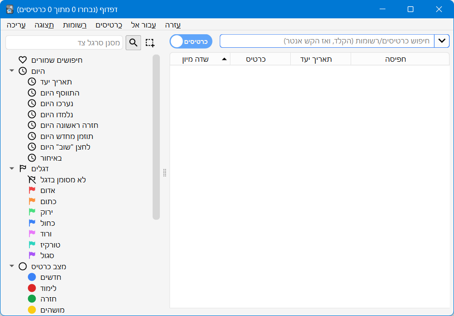Screen dimensions: 454x316
Task: Click the circle icon beside מצב כרטיס
Action: point(23,266)
